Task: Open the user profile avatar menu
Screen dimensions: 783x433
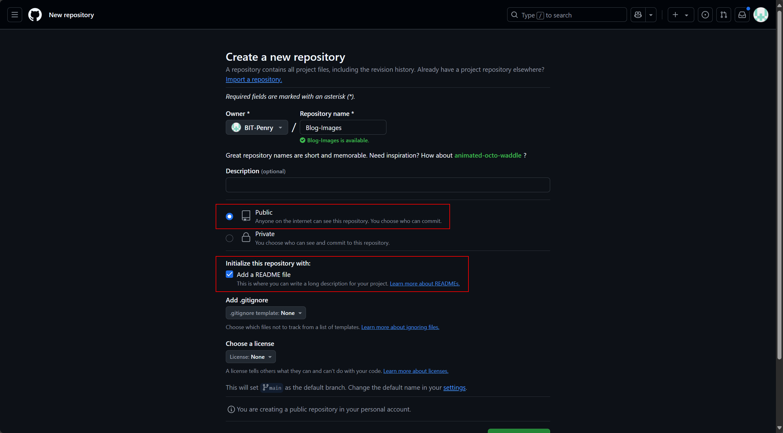Action: (761, 15)
